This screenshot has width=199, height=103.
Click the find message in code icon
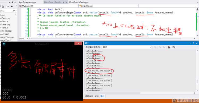coord(155,47)
